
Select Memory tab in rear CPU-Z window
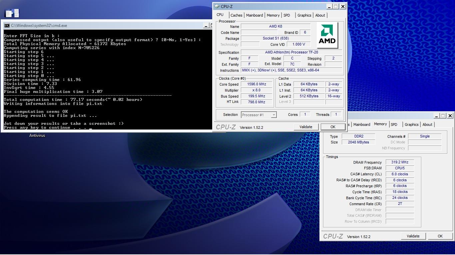(380, 124)
